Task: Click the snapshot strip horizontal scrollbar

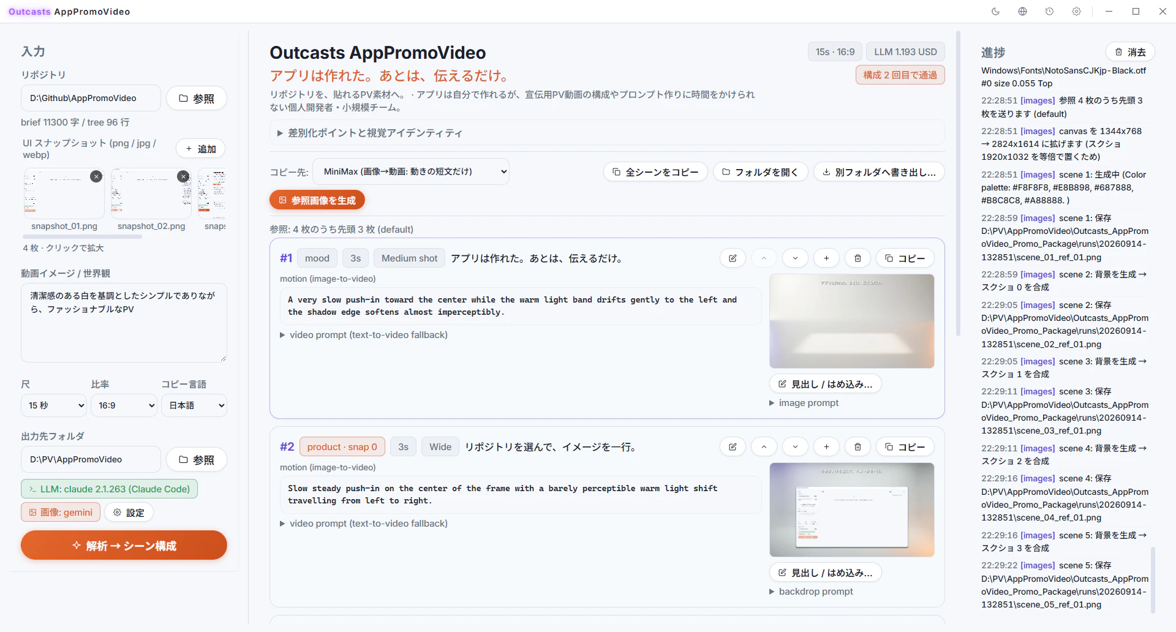Action: coord(82,236)
